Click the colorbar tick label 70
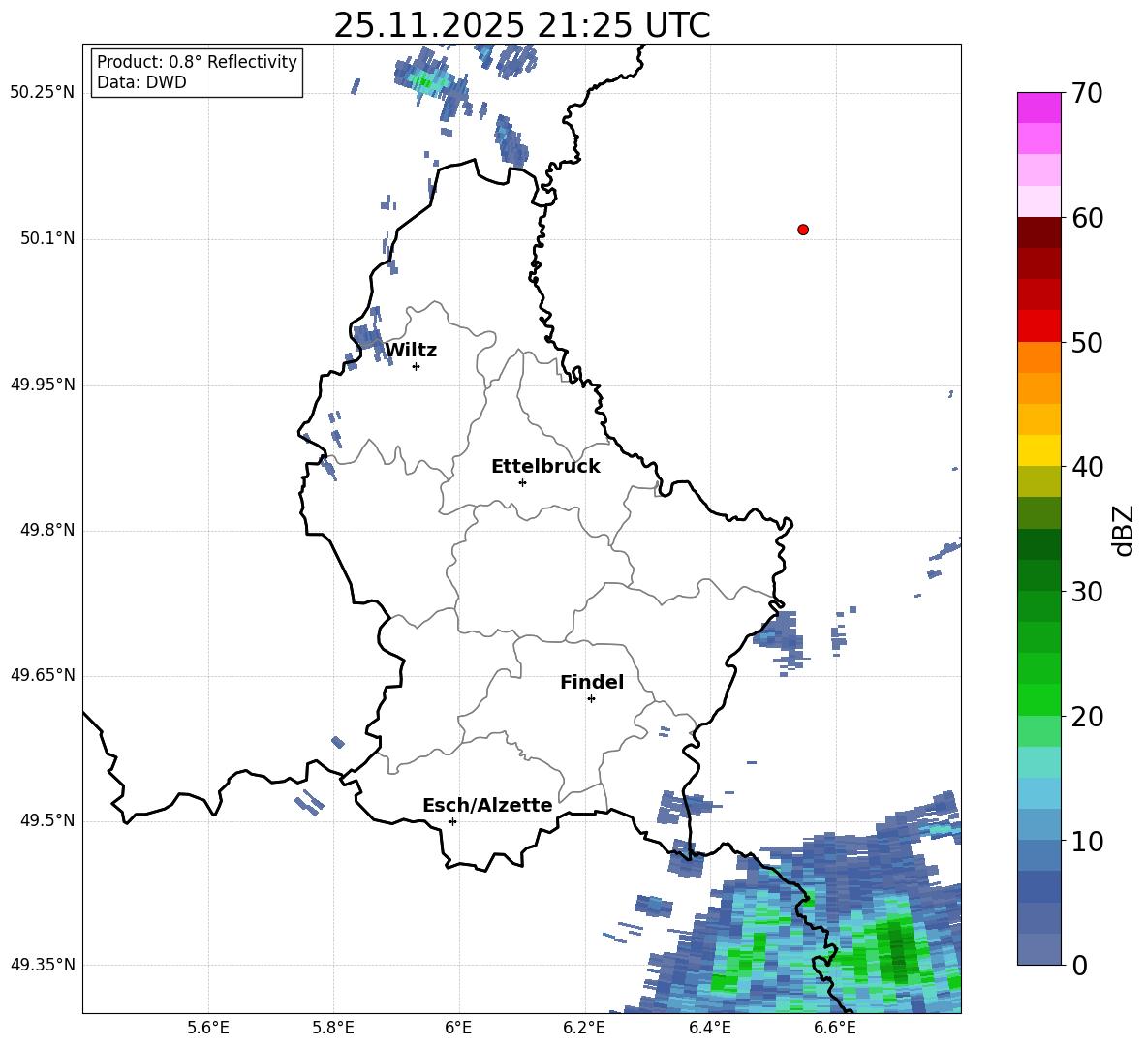Image resolution: width=1147 pixels, height=1047 pixels. click(x=1087, y=94)
